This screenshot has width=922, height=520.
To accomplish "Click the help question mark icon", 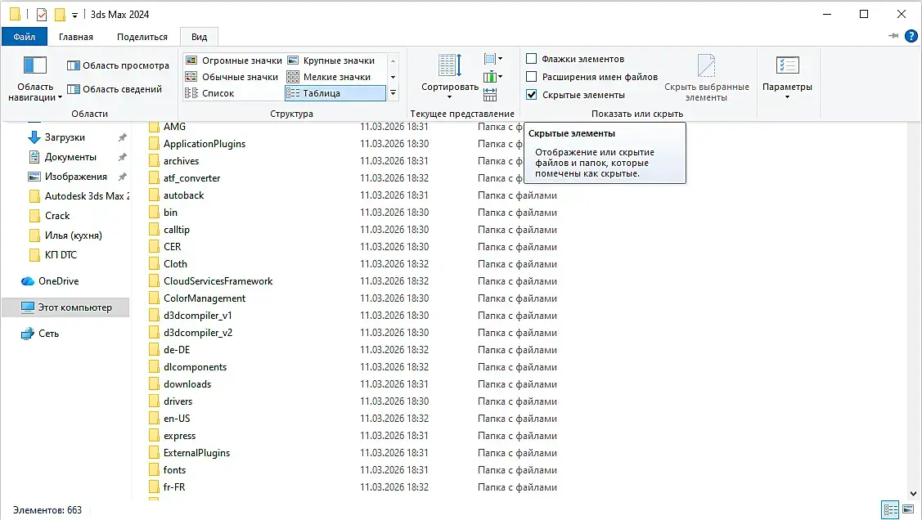I will coord(911,37).
